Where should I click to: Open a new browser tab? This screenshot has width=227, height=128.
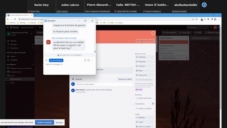click(x=36, y=15)
